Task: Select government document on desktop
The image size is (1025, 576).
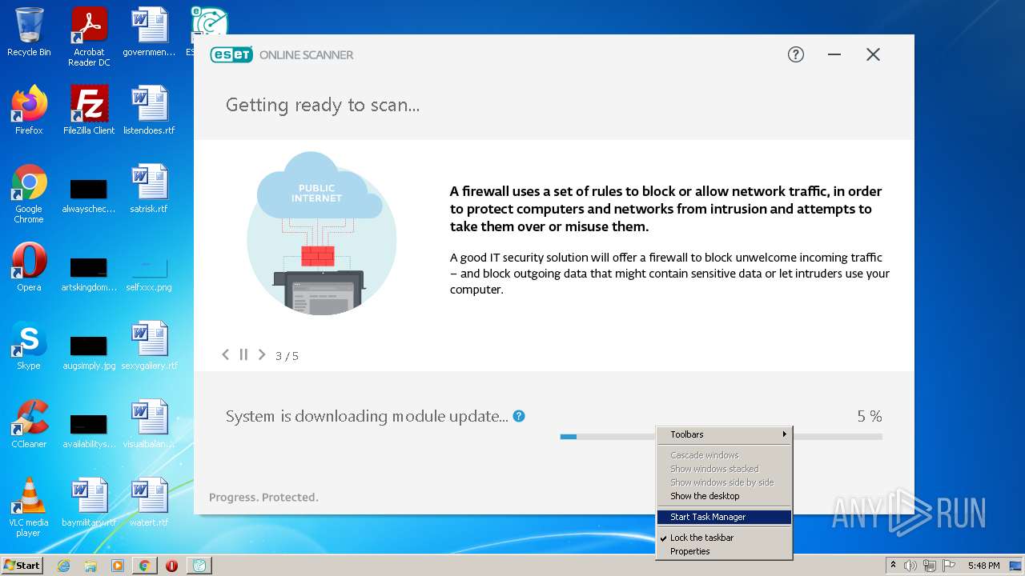Action: click(149, 32)
